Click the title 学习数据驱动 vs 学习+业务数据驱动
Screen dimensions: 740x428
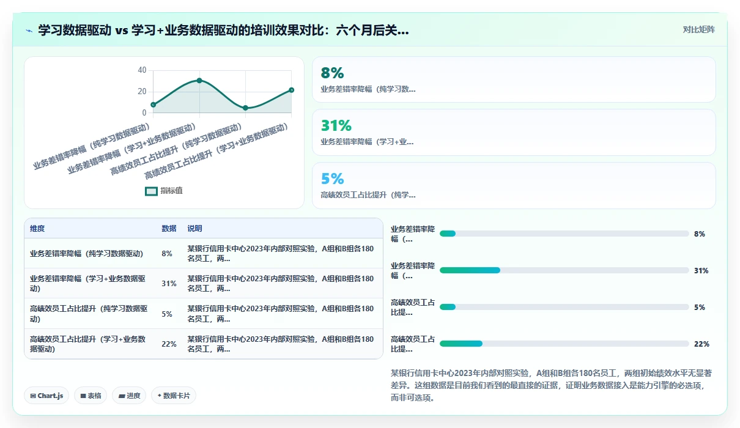224,30
